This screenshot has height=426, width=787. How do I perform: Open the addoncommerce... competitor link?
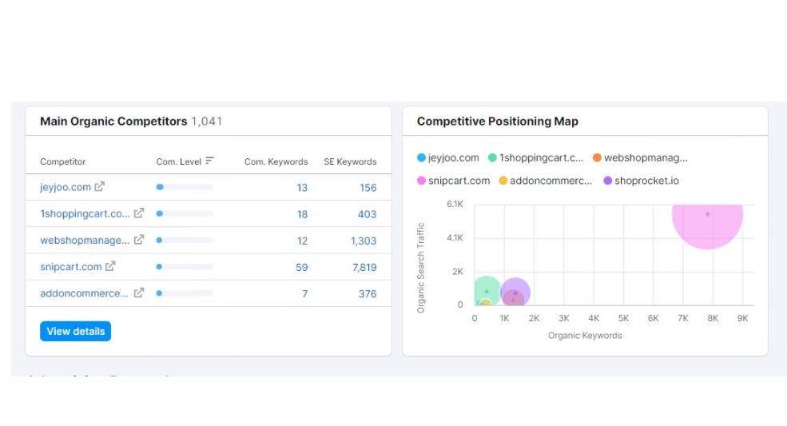click(85, 293)
